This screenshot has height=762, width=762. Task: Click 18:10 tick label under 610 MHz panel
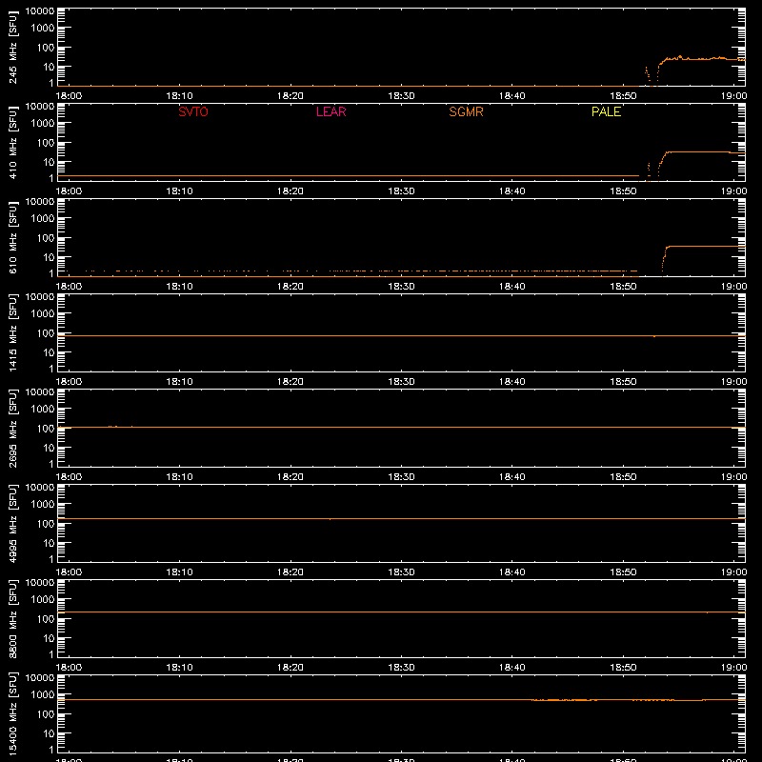click(x=180, y=287)
